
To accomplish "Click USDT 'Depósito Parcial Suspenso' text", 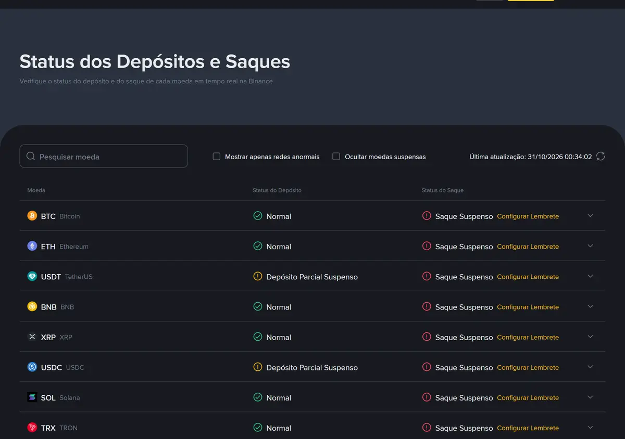I will point(312,277).
